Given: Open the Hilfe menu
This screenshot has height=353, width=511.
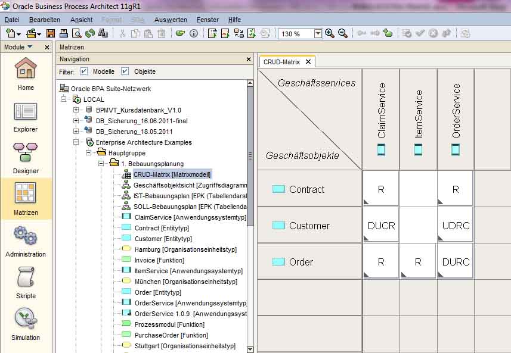Looking at the screenshot, I should [235, 20].
